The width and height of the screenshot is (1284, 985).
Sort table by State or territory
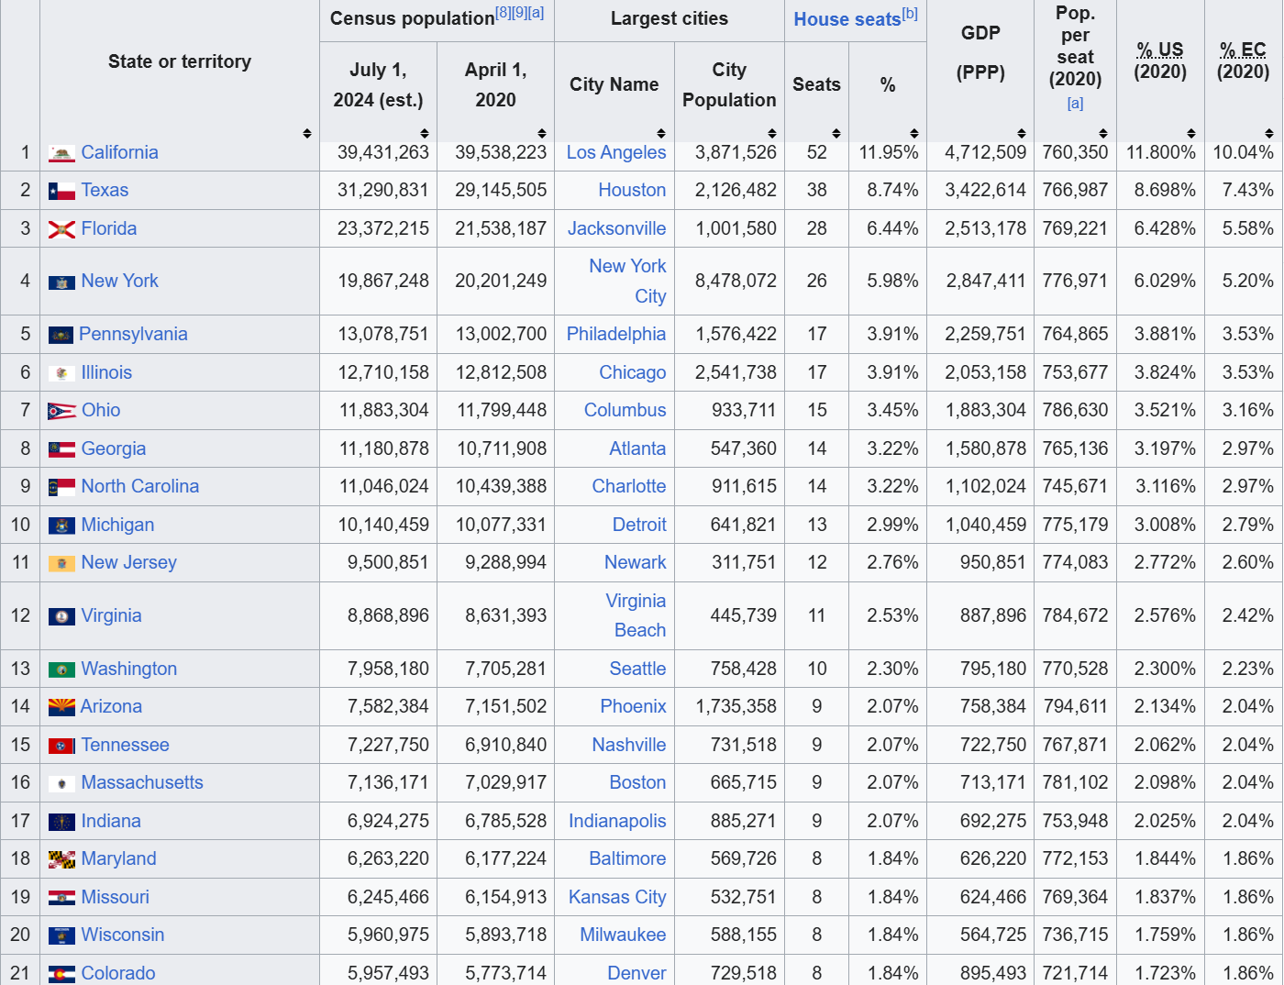point(306,134)
